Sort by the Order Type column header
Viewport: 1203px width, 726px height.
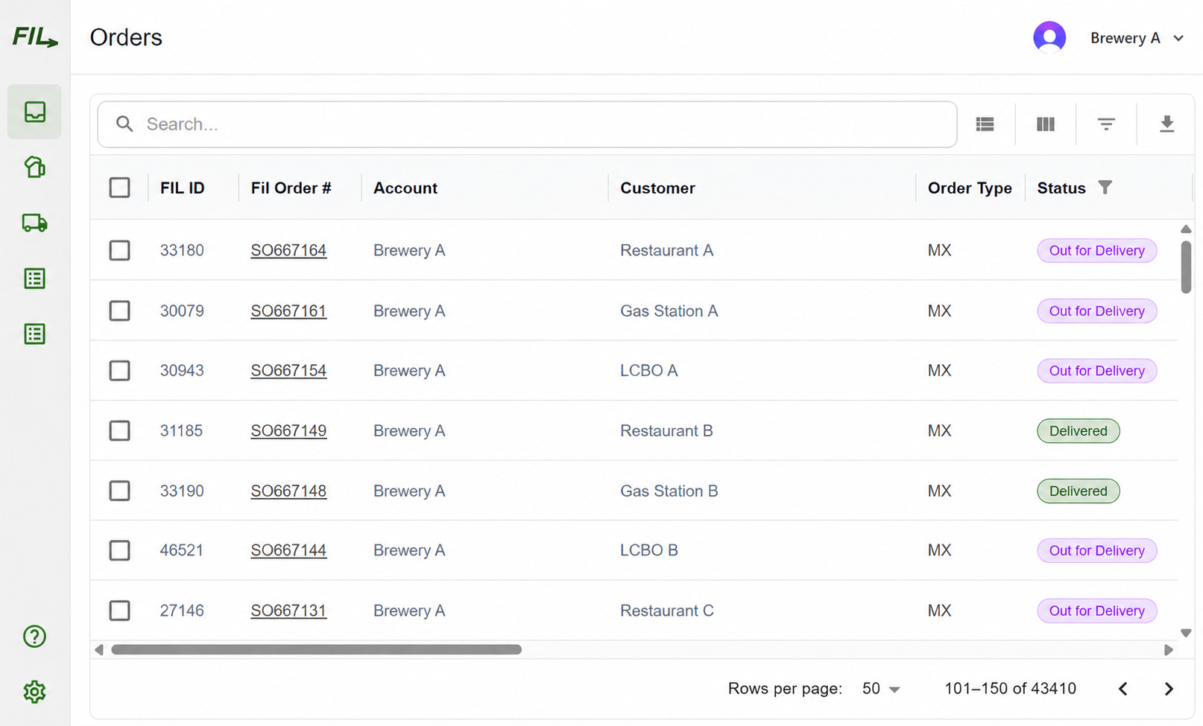970,188
